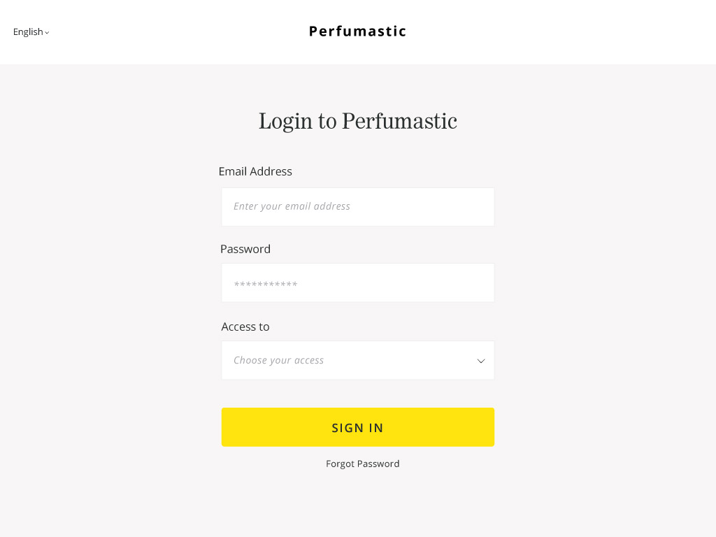Expand the Choose your access dropdown

(x=357, y=360)
